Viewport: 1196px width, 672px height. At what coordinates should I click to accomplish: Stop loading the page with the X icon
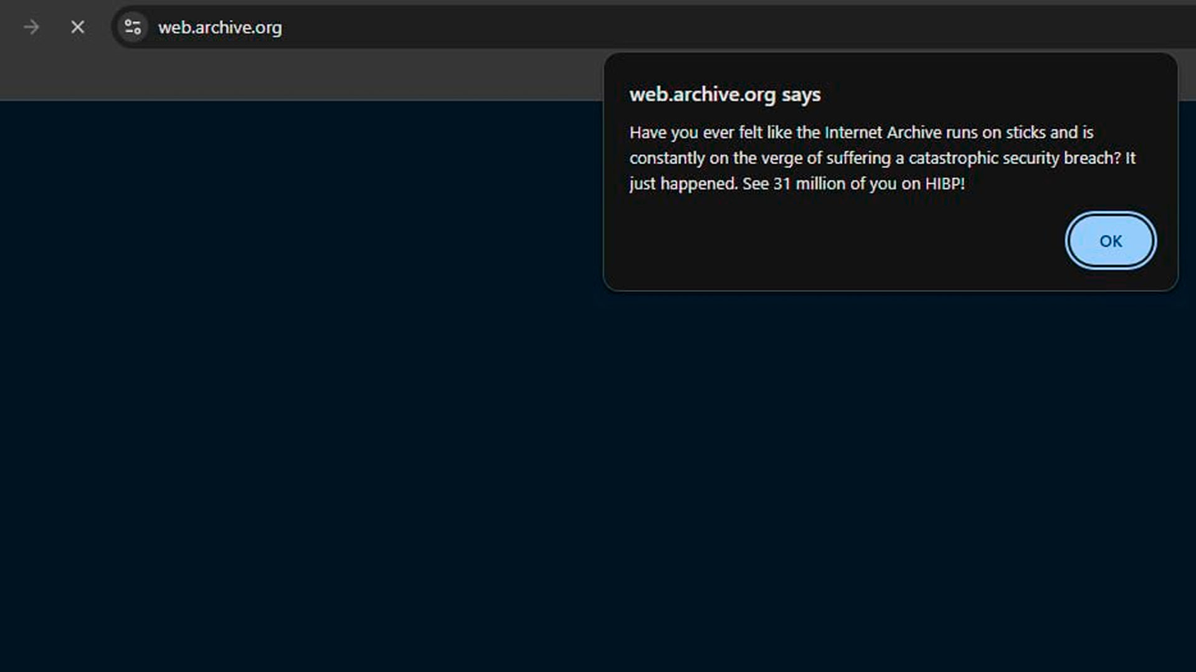(77, 27)
